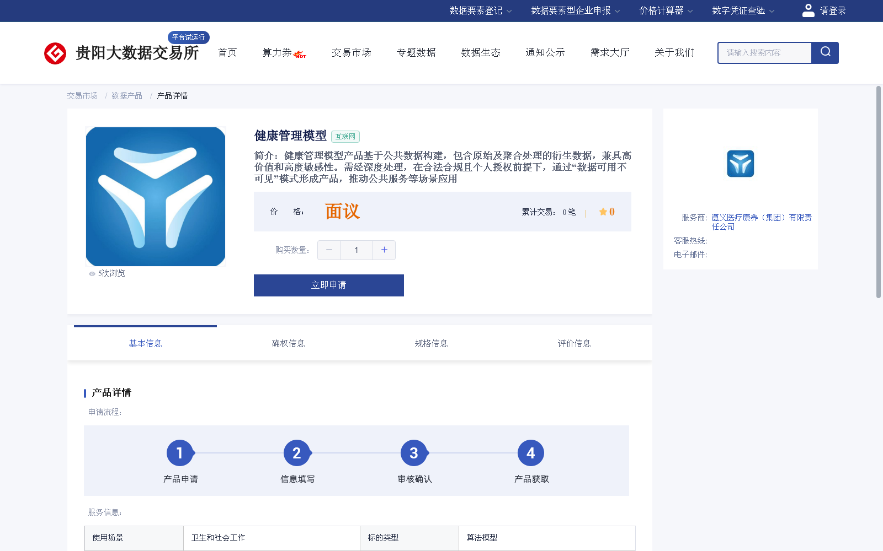This screenshot has width=883, height=551.
Task: Click the 使用场景 table cell
Action: pyautogui.click(x=134, y=538)
